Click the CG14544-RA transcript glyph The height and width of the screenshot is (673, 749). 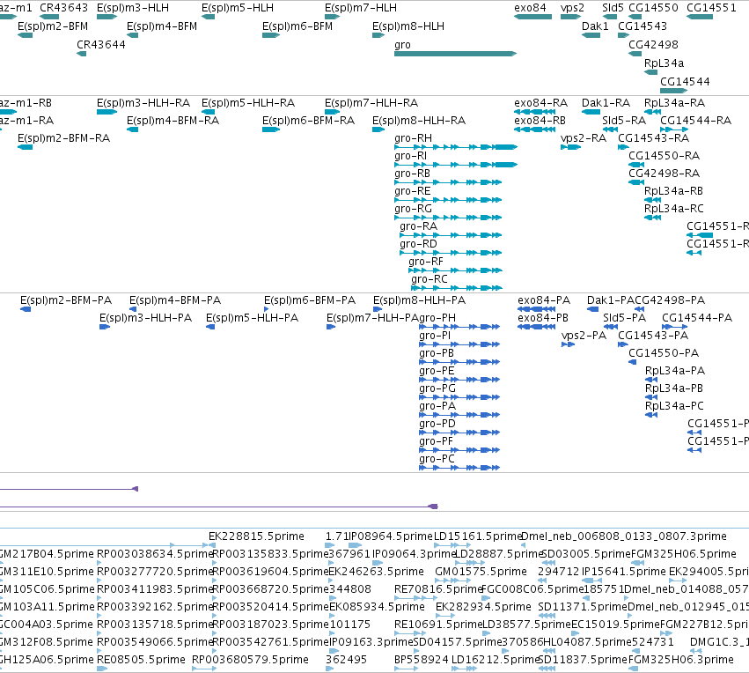(x=674, y=129)
